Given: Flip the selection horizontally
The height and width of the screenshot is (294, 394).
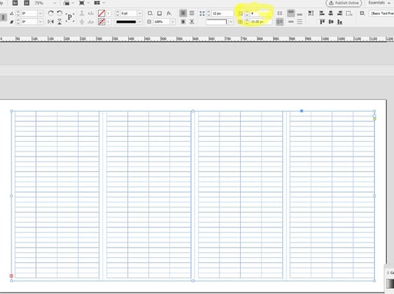Looking at the screenshot, I should pos(51,22).
